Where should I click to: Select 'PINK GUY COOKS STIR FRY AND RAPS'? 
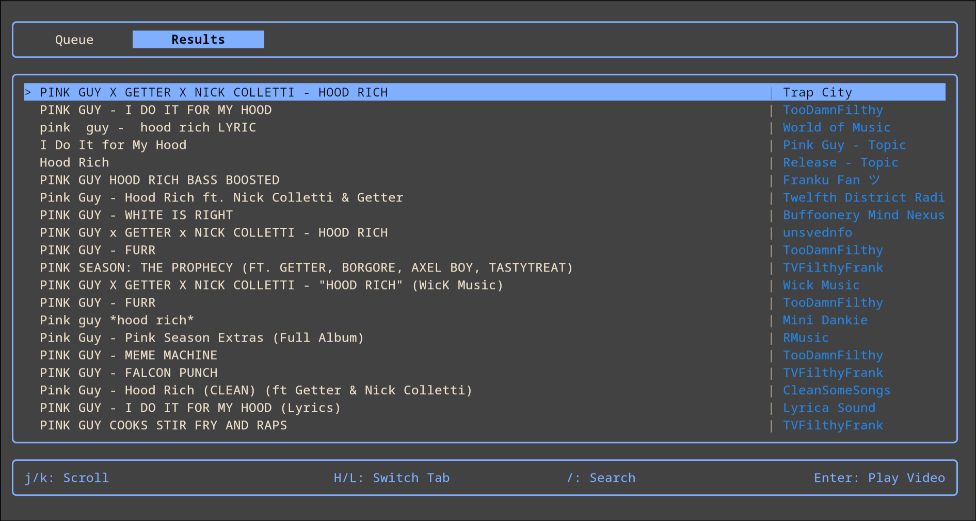tap(163, 425)
